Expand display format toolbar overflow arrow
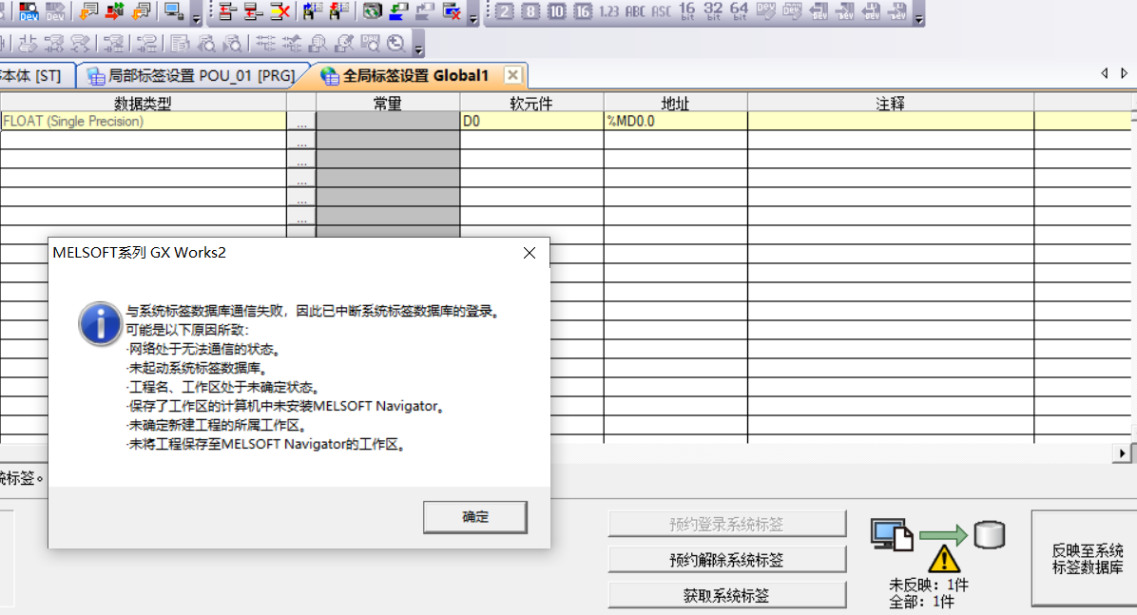The width and height of the screenshot is (1137, 615). point(917,18)
